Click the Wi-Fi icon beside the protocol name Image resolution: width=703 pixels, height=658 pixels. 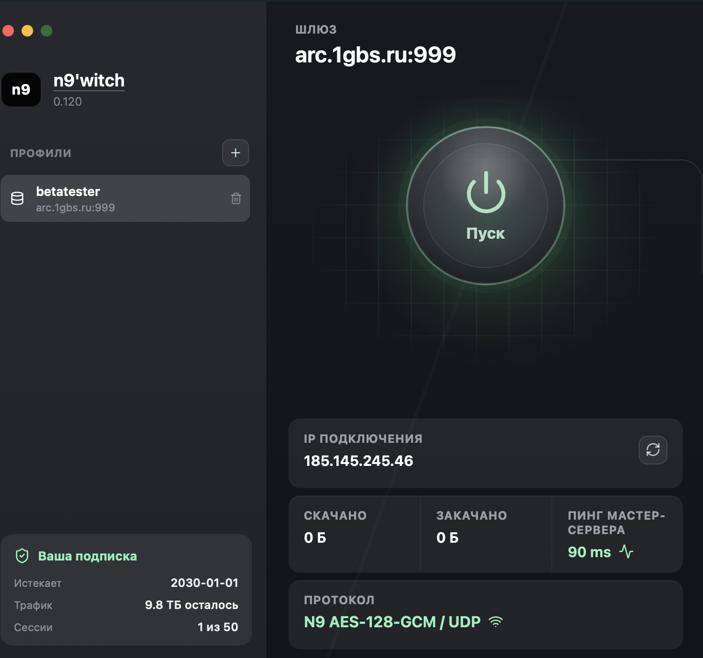coord(496,622)
